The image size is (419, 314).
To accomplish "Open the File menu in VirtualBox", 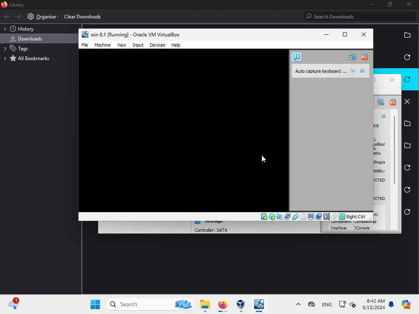I will [x=85, y=45].
